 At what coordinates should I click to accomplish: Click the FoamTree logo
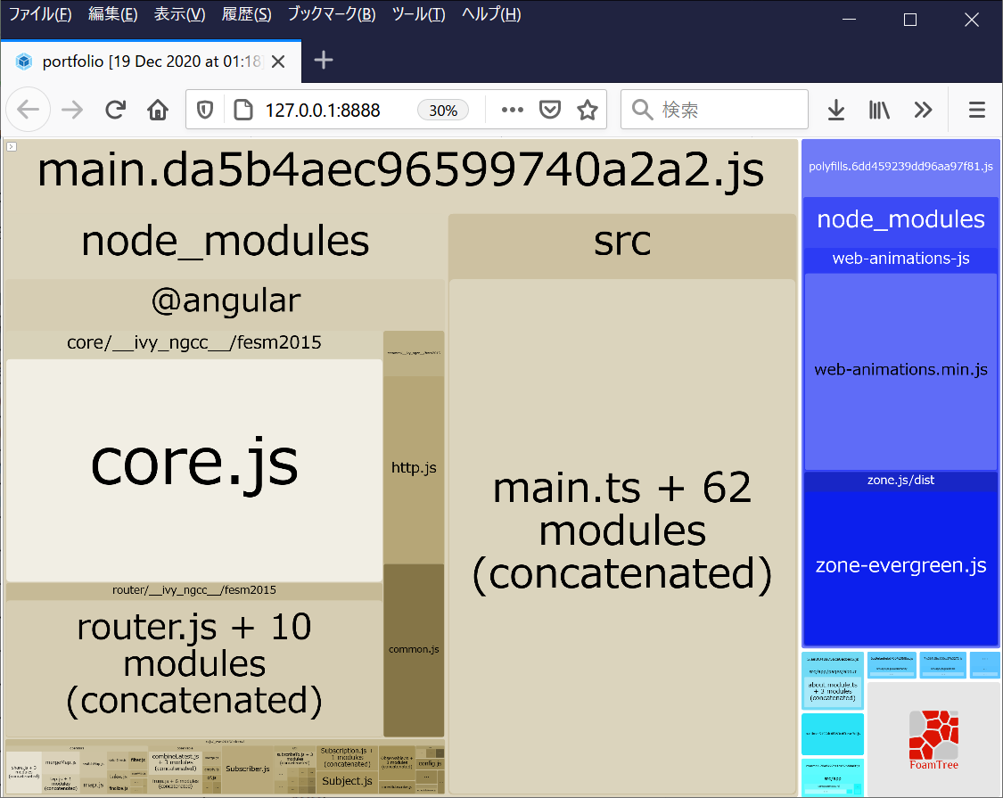[x=934, y=740]
